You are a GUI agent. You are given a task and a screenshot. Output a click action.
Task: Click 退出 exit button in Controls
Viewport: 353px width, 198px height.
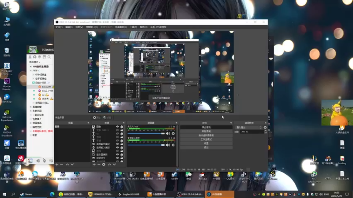206,147
